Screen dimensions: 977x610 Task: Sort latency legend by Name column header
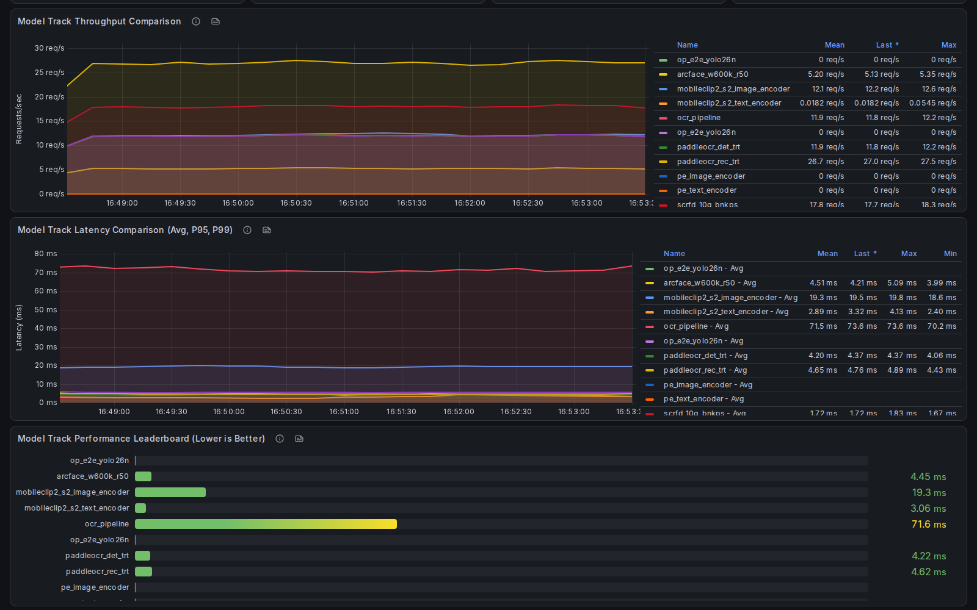674,254
